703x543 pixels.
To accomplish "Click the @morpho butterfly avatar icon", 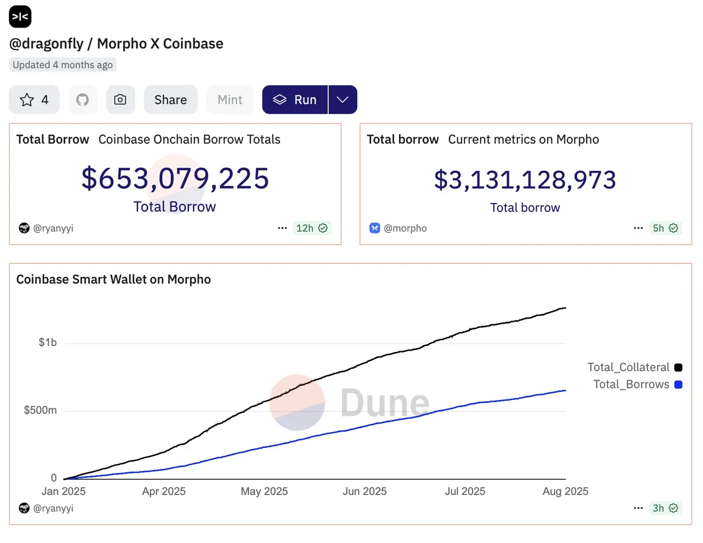I will pos(374,228).
